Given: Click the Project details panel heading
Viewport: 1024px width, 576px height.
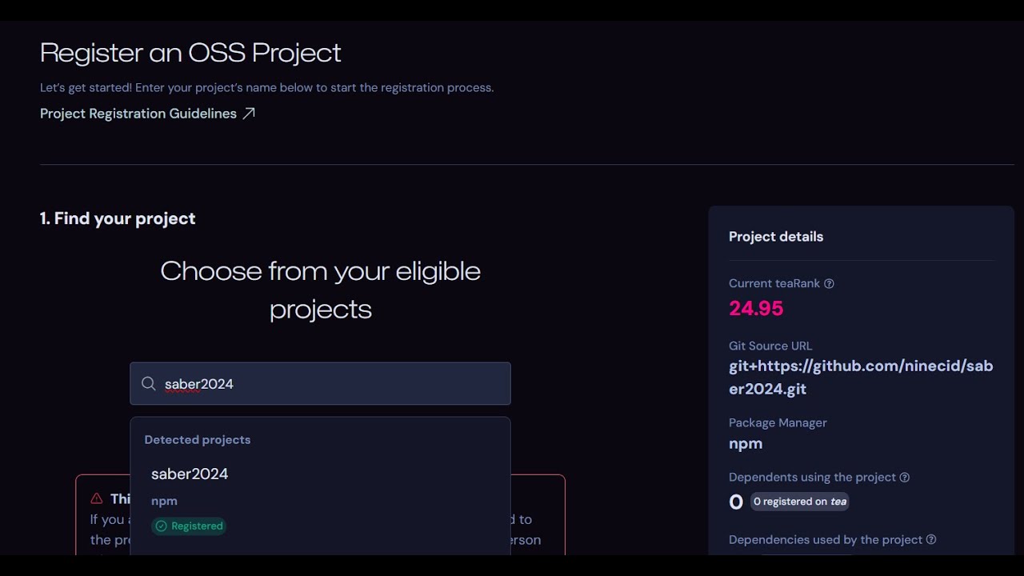Looking at the screenshot, I should [x=776, y=237].
